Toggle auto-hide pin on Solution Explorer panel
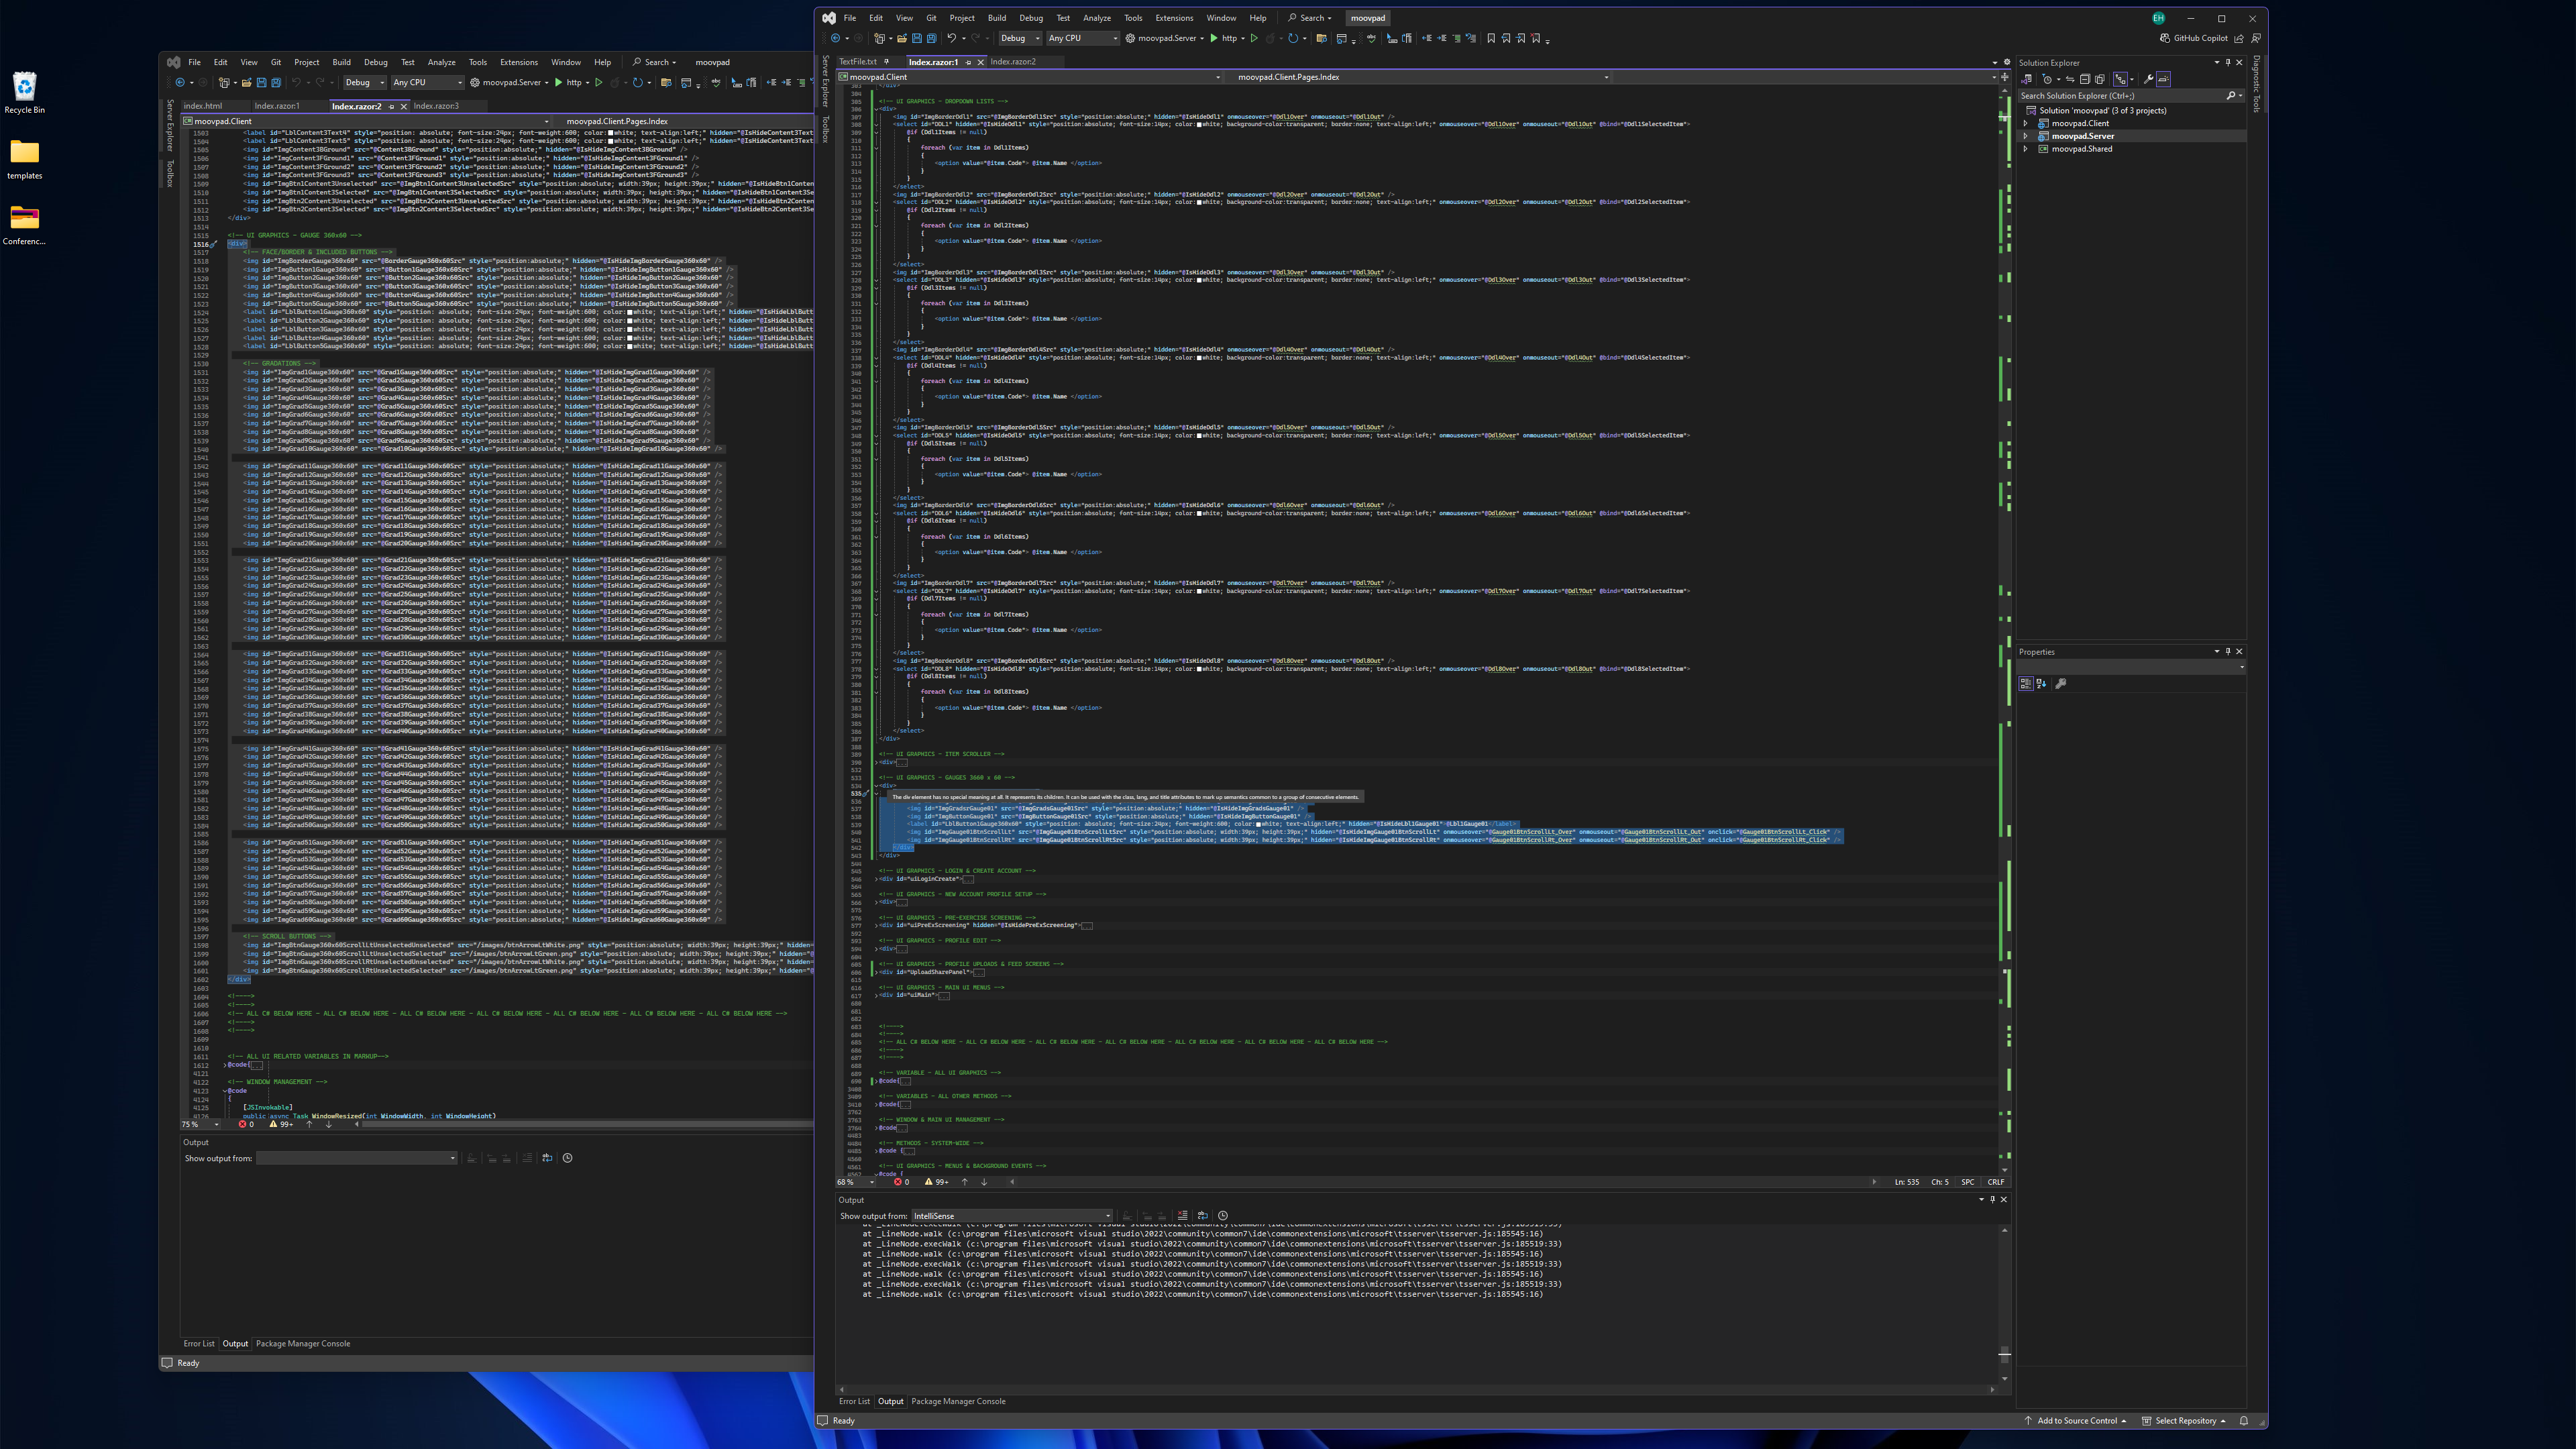Image resolution: width=2576 pixels, height=1449 pixels. tap(2228, 63)
